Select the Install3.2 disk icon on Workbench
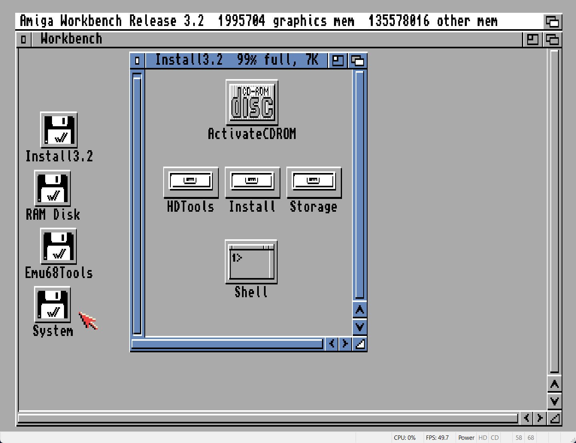Viewport: 576px width, 443px height. 59,130
